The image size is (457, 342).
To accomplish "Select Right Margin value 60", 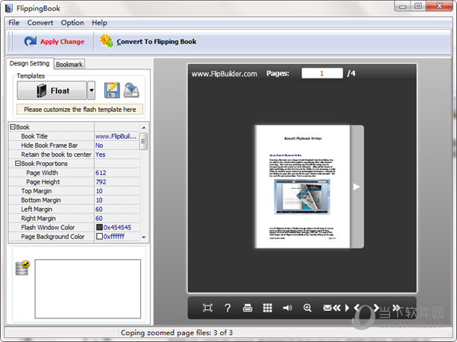I will 99,218.
